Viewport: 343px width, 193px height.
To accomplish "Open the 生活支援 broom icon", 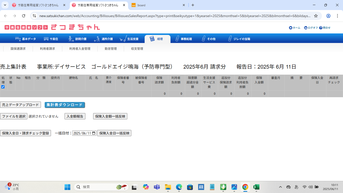I will 123,39.
